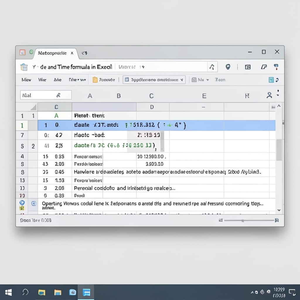Click the zoom in icon in status bar
Viewport: 300px width, 300px height.
click(277, 220)
